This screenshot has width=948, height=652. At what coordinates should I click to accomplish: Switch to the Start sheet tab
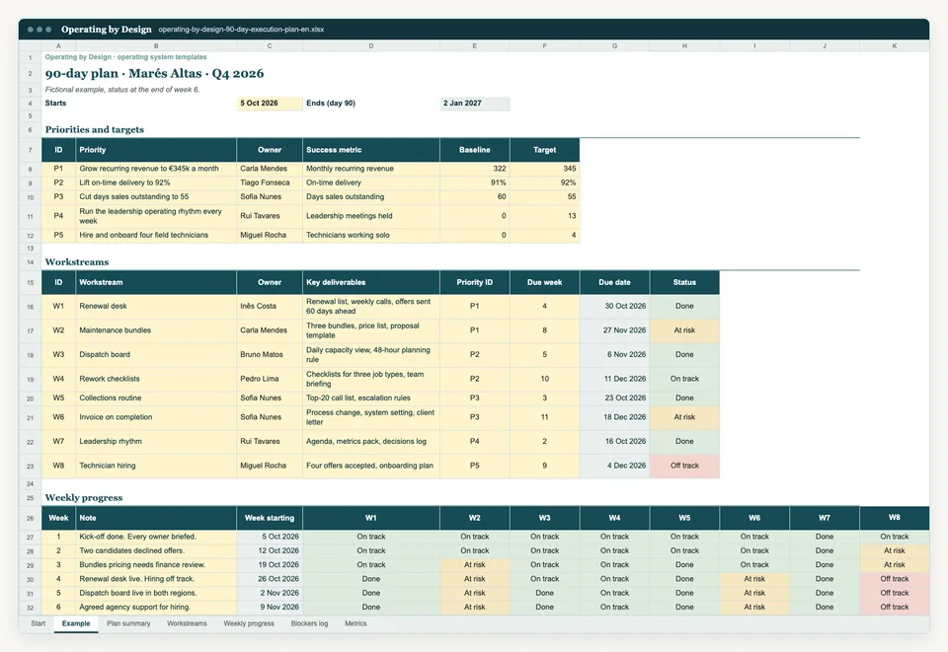coord(39,623)
